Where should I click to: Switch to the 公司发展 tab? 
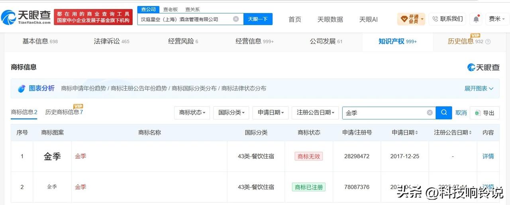click(326, 41)
